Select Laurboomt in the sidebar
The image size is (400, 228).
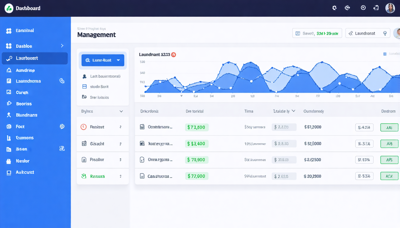(x=35, y=58)
